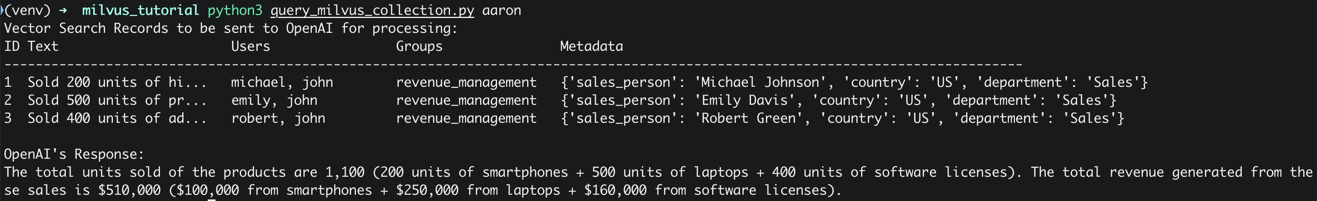
Task: Click the Users column header
Action: 250,47
